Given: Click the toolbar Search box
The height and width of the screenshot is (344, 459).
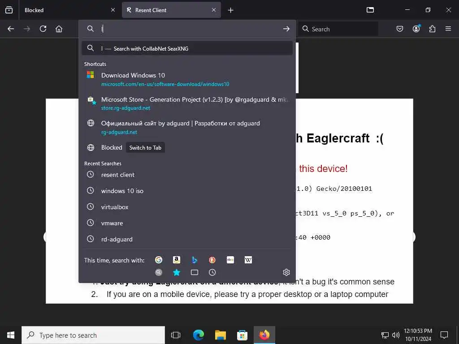Looking at the screenshot, I should pos(338,29).
